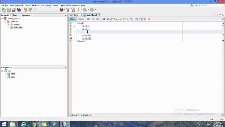Click the Open Project toolbar icon
The width and height of the screenshot is (225, 127).
[x=14, y=10]
